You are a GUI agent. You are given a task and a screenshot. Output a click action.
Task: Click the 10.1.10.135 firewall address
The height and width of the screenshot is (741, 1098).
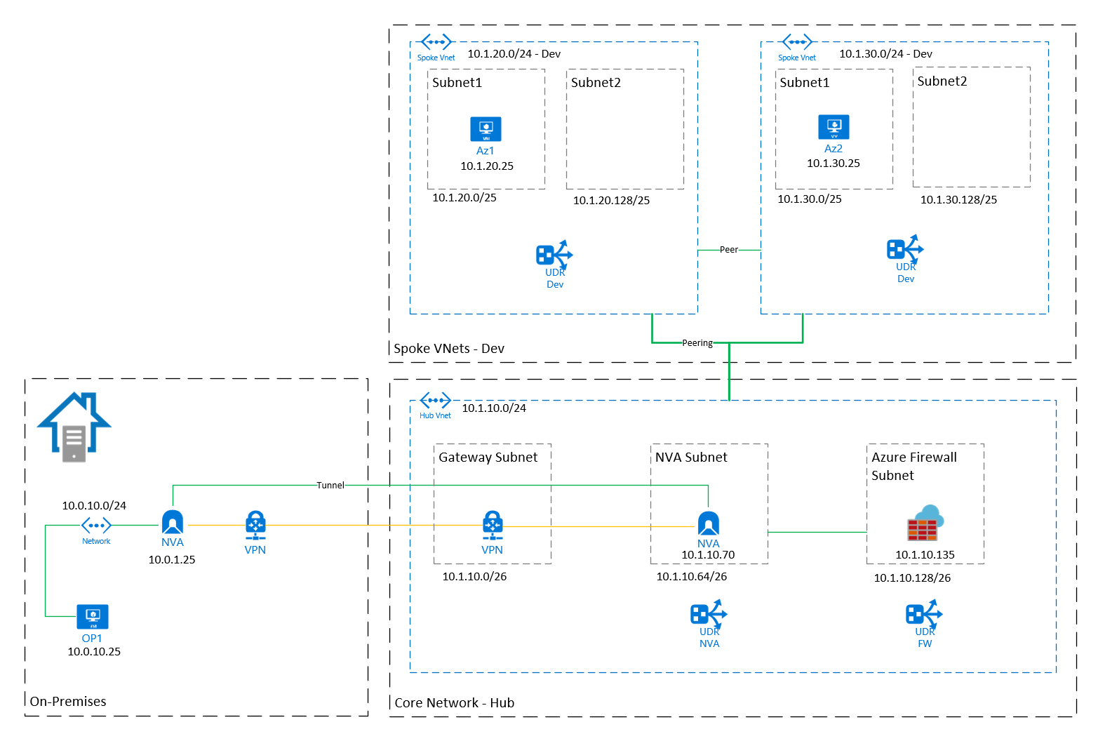pyautogui.click(x=925, y=555)
